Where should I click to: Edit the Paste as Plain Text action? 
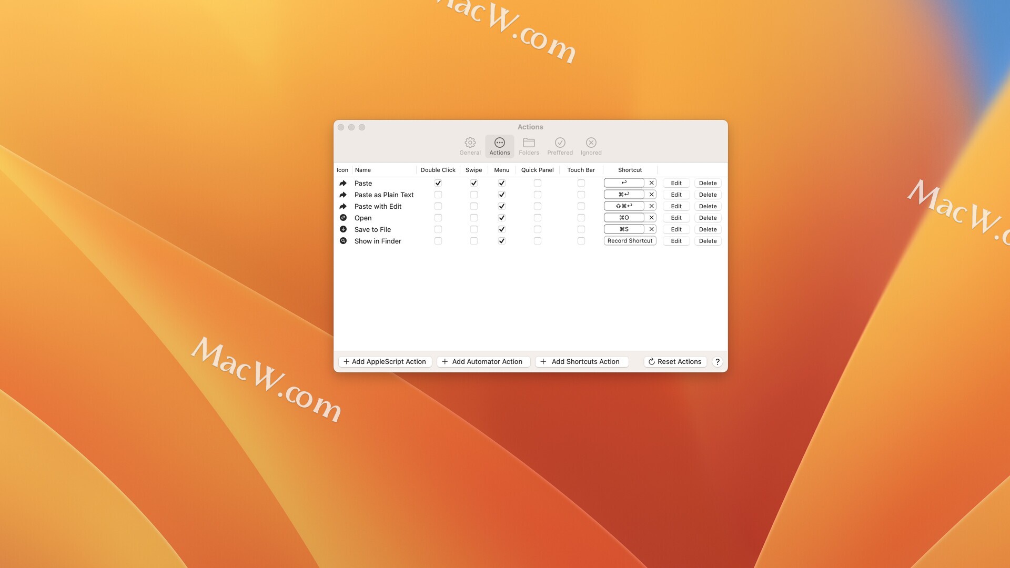pos(676,195)
